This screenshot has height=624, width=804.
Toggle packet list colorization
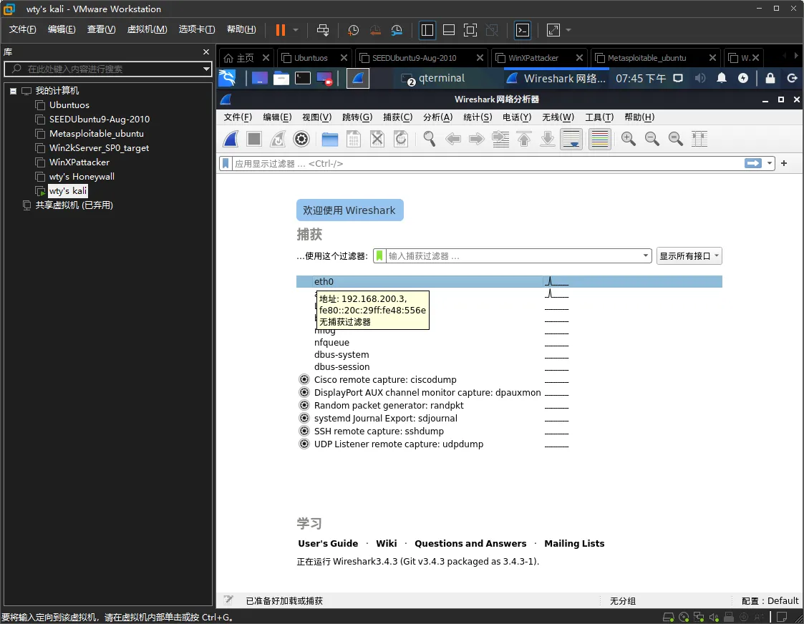pyautogui.click(x=599, y=139)
